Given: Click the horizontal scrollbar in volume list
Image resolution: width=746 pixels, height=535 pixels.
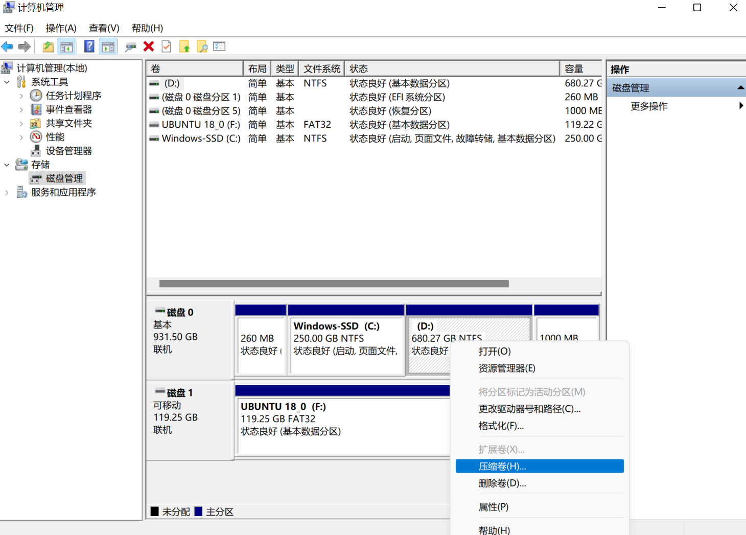Looking at the screenshot, I should point(334,284).
